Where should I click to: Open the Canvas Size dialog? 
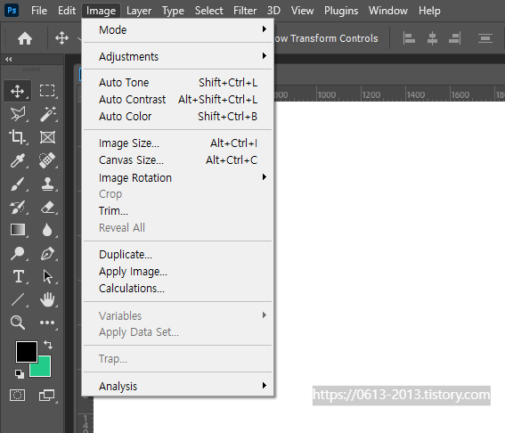(178, 160)
